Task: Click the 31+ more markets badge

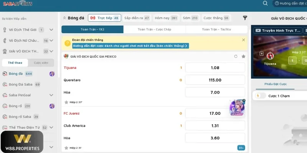Action: [241, 148]
